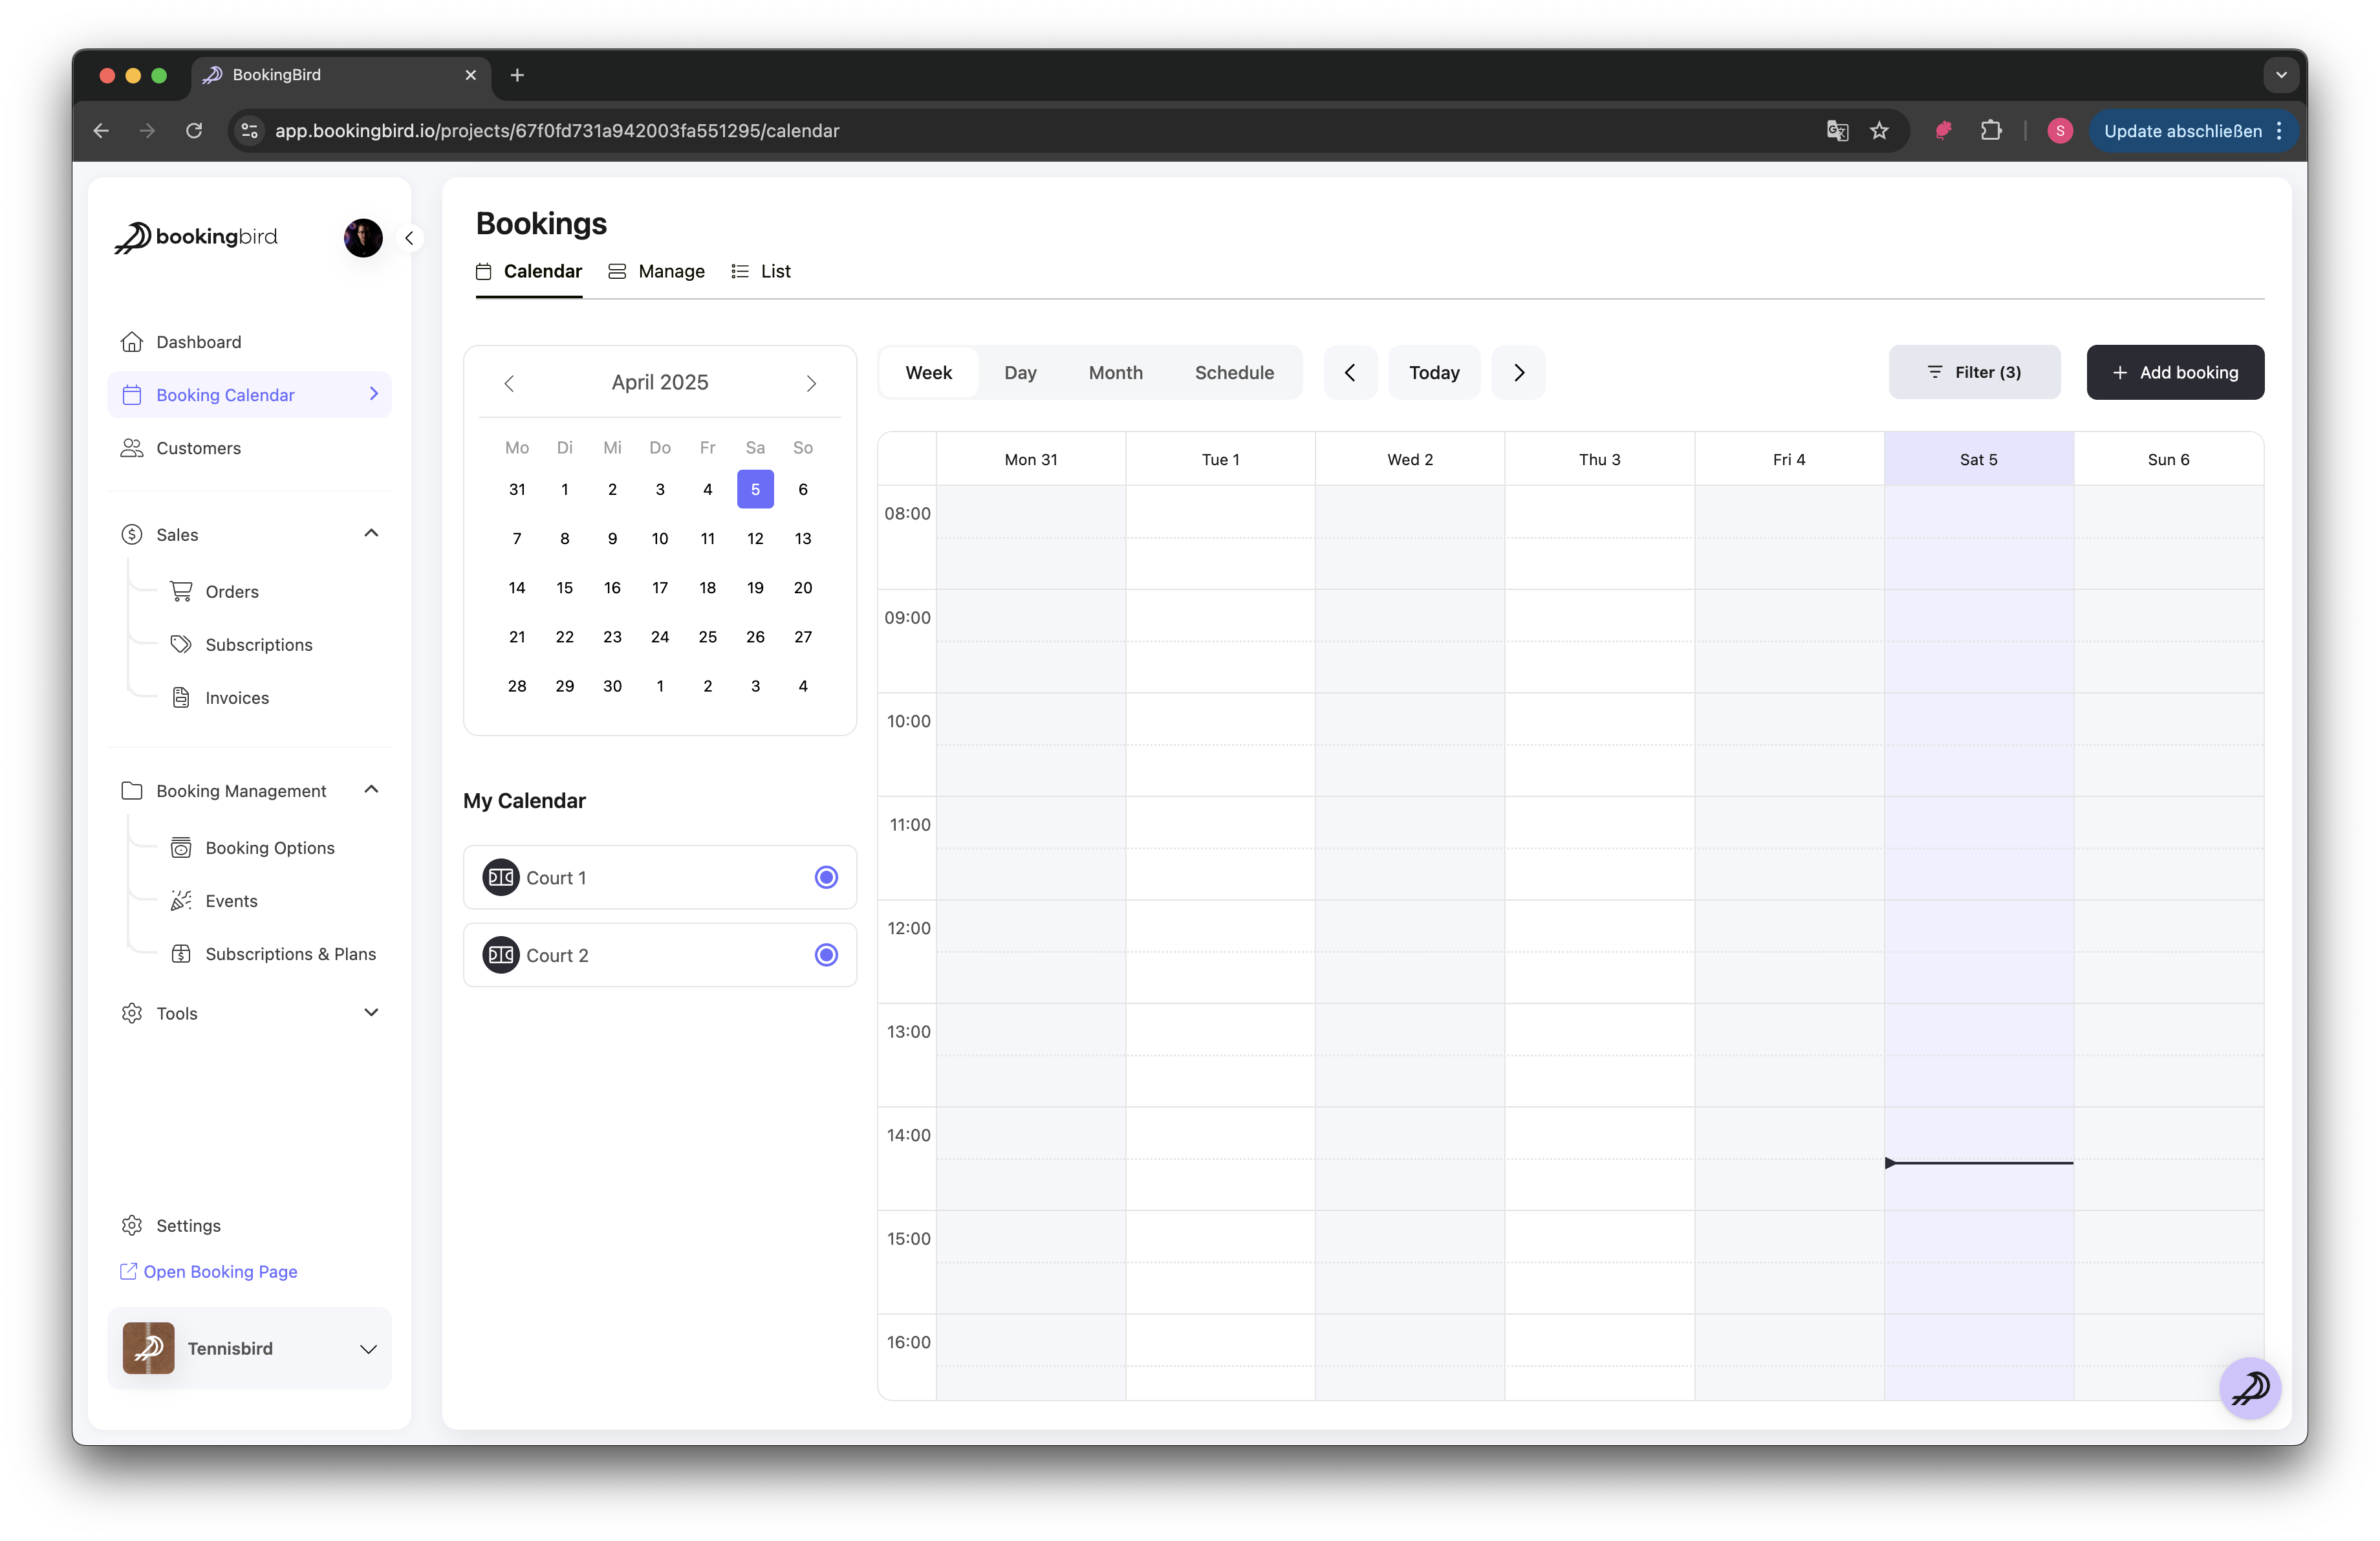Open Filter (3) options
The height and width of the screenshot is (1541, 2380).
click(x=1974, y=373)
